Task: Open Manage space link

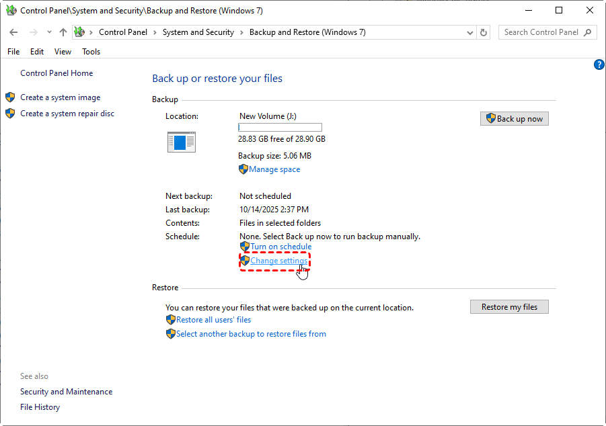Action: coord(274,169)
